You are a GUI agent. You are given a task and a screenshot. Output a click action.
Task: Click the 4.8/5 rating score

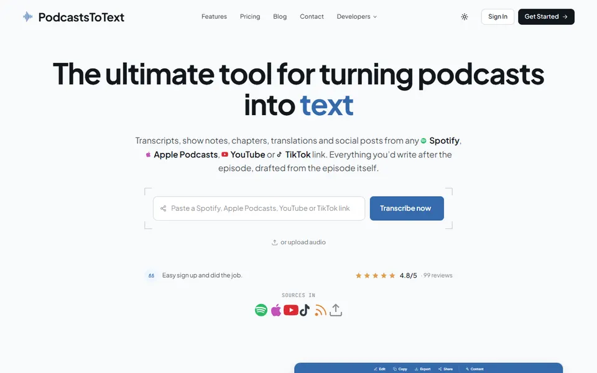(x=408, y=275)
